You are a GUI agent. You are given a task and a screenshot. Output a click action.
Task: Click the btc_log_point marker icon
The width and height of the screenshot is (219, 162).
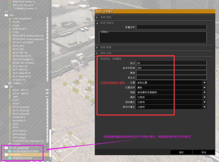10,5
